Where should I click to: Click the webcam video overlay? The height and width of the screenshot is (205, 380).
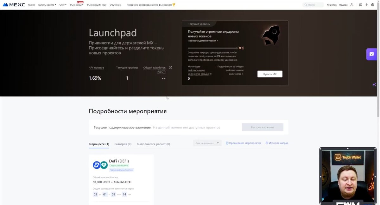pos(348,175)
